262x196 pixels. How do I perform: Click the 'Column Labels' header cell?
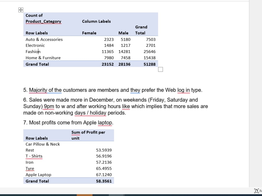96,21
